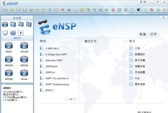This screenshot has height=113, width=168.
Task: Click the show all interfaces icon
Action: [126, 10]
